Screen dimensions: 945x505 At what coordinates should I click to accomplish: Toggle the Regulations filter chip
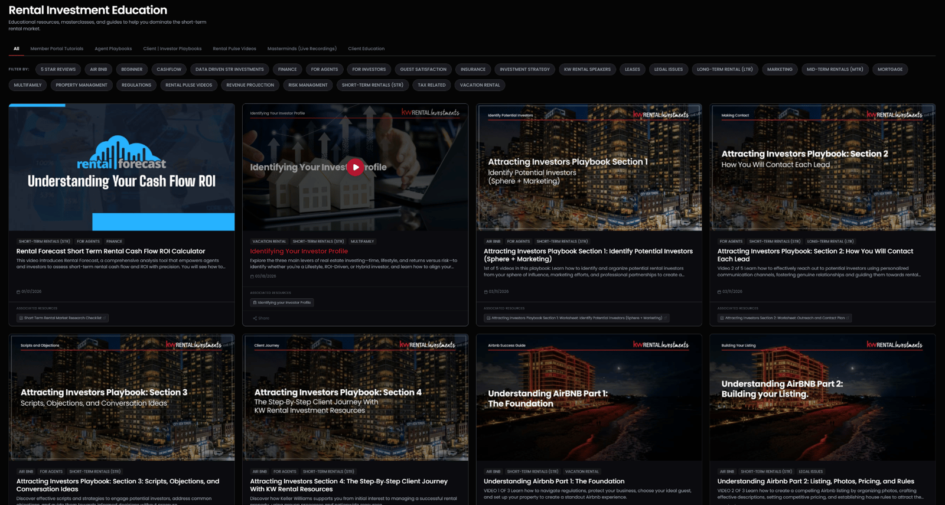[136, 85]
